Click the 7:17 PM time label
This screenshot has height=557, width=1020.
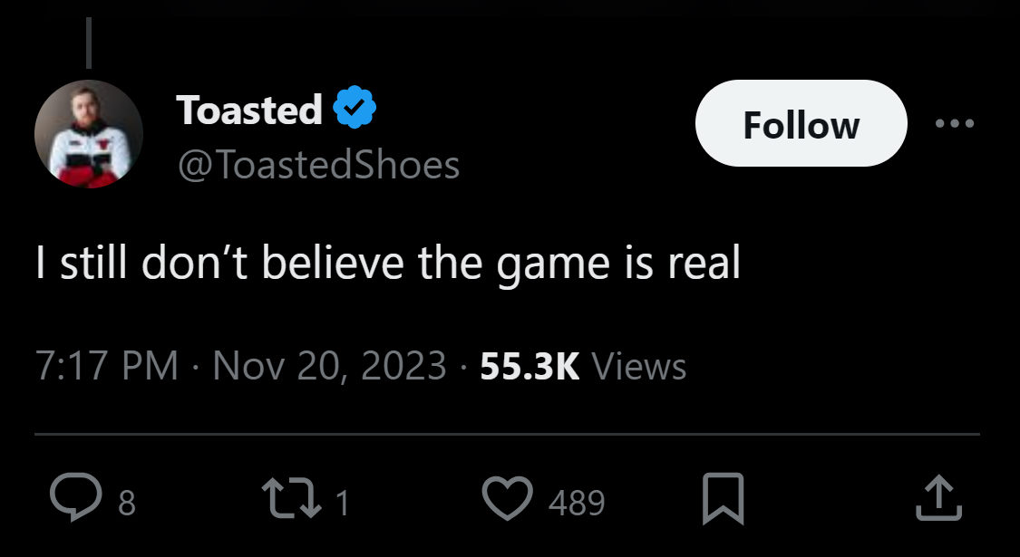point(104,365)
